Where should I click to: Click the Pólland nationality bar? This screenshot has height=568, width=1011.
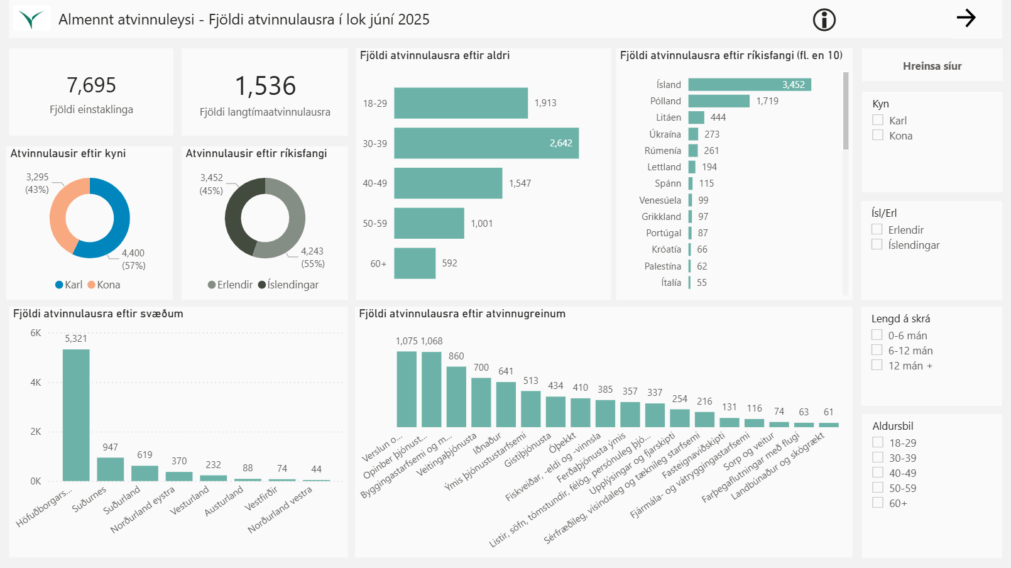[x=719, y=101]
